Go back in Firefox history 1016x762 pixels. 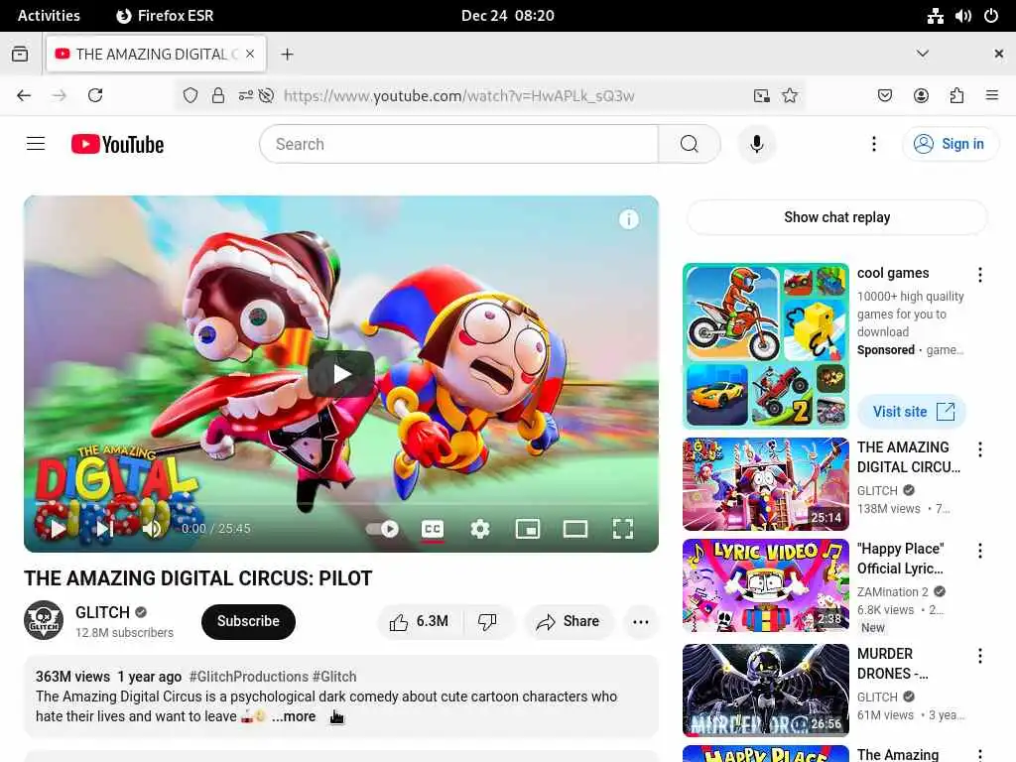24,96
